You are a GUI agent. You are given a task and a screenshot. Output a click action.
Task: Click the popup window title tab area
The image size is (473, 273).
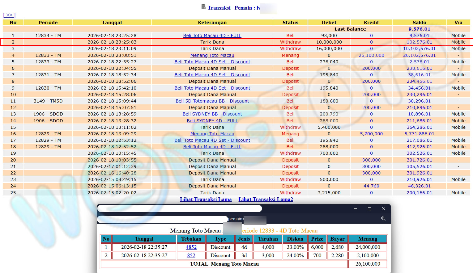click(179, 209)
